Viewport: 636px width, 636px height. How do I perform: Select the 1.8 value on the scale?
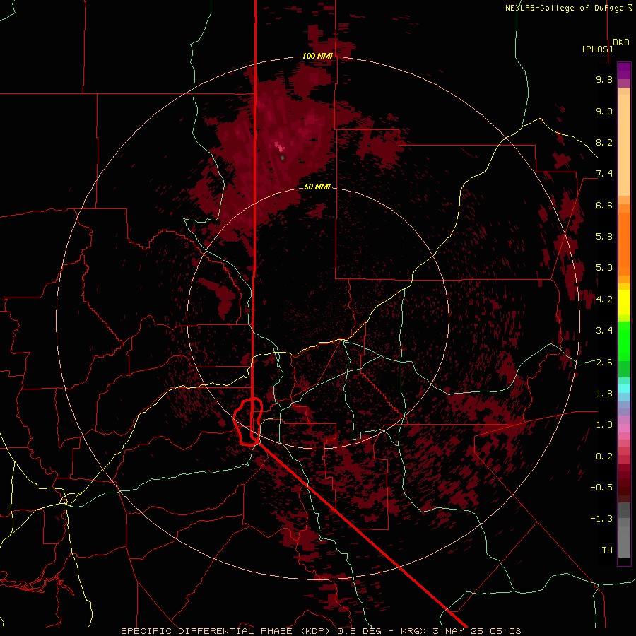click(x=604, y=393)
